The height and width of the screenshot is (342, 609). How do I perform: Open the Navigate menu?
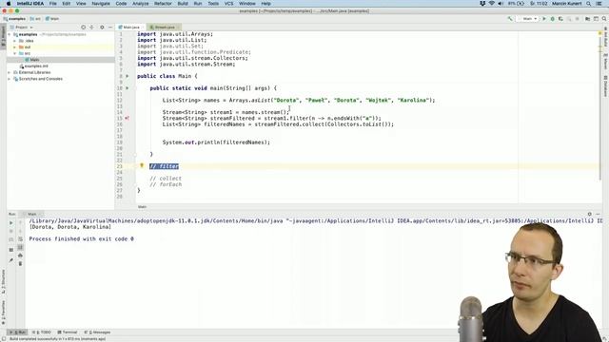click(101, 4)
